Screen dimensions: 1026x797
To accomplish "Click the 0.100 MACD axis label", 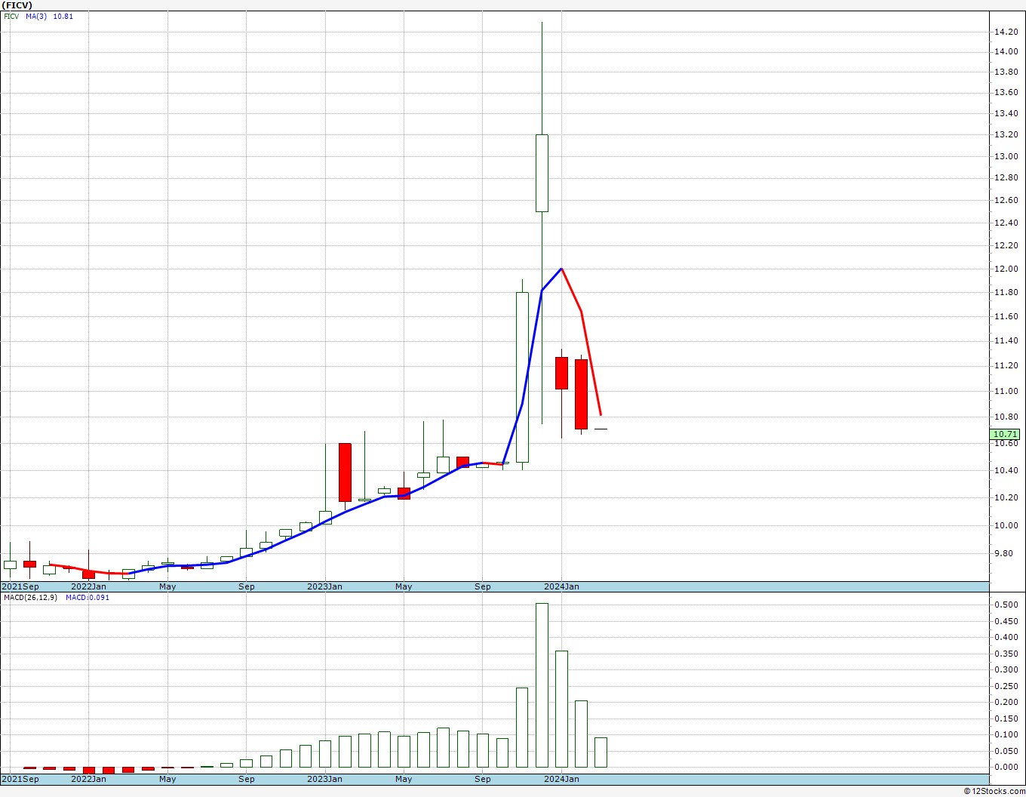I will coord(1006,735).
